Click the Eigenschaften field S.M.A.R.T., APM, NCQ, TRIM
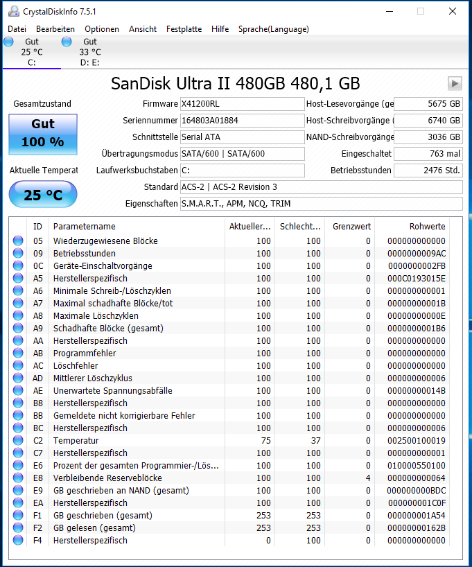472x567 pixels. pos(321,204)
